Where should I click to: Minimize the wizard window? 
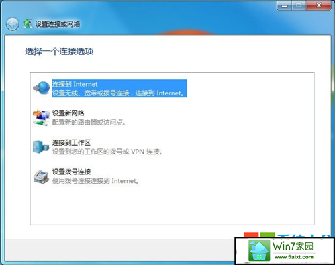285,5
